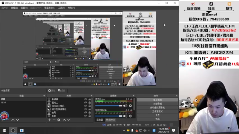Select the 淘宝店二维码 source
Screen dimensions: 239x134
tap(58, 106)
